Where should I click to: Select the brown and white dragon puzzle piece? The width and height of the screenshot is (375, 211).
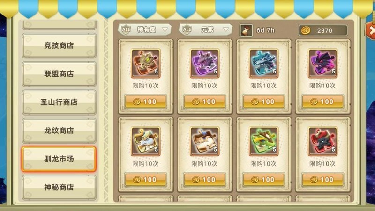pyautogui.click(x=205, y=141)
